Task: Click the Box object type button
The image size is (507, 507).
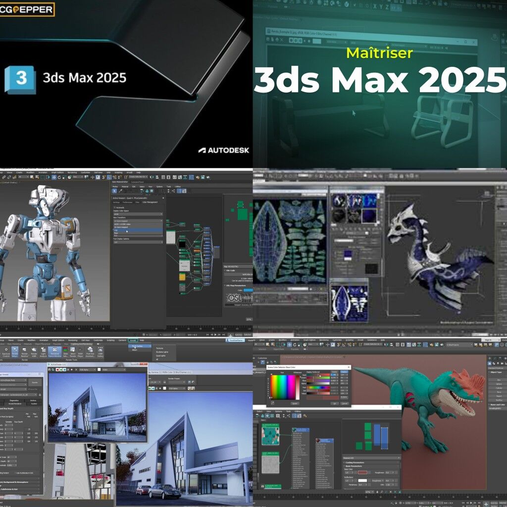Action: [x=499, y=380]
